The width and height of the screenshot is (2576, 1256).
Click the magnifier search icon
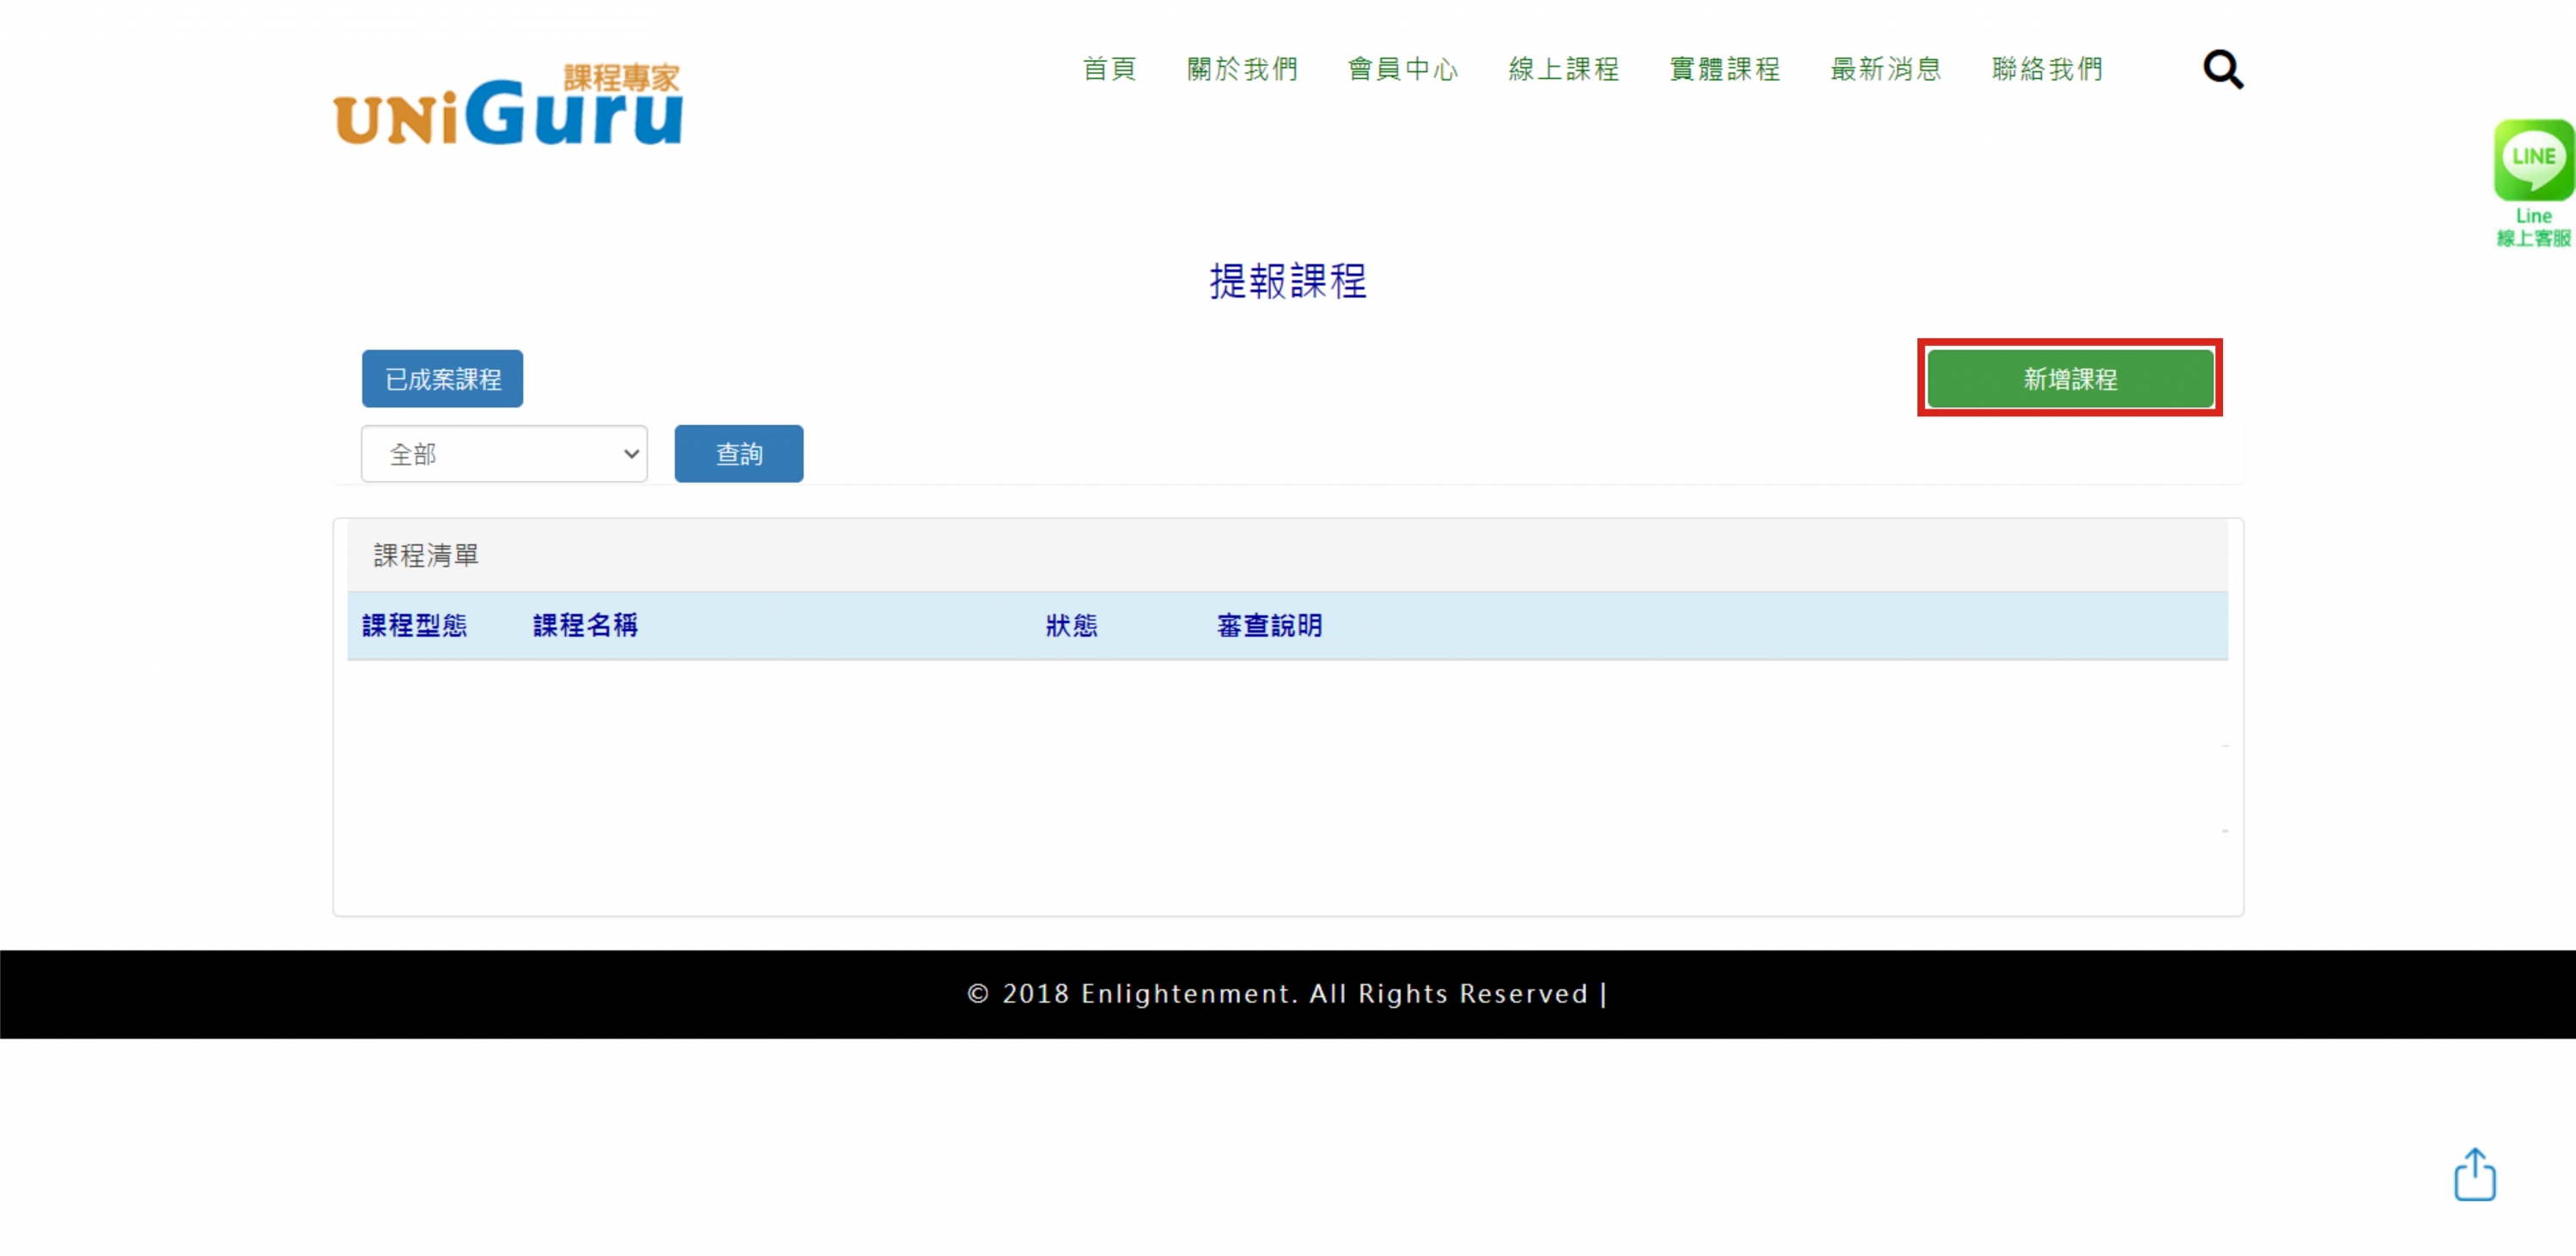[2223, 70]
